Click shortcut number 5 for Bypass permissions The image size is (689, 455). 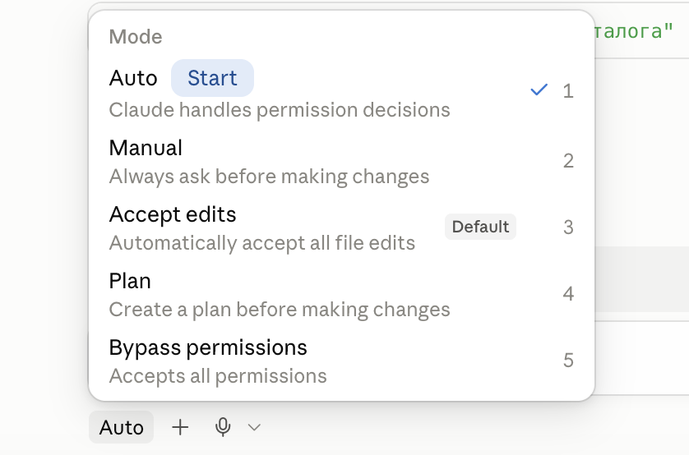569,361
